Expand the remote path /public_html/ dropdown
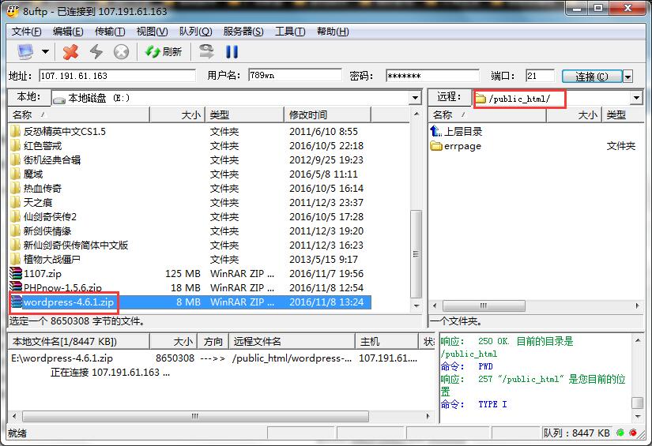Image resolution: width=652 pixels, height=446 pixels. 637,98
